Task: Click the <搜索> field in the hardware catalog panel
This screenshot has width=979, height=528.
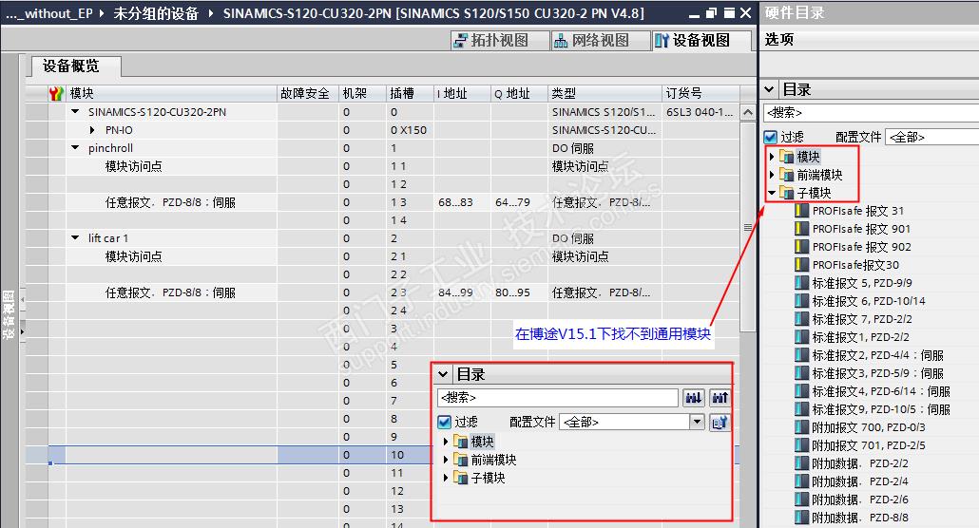Action: pyautogui.click(x=871, y=113)
